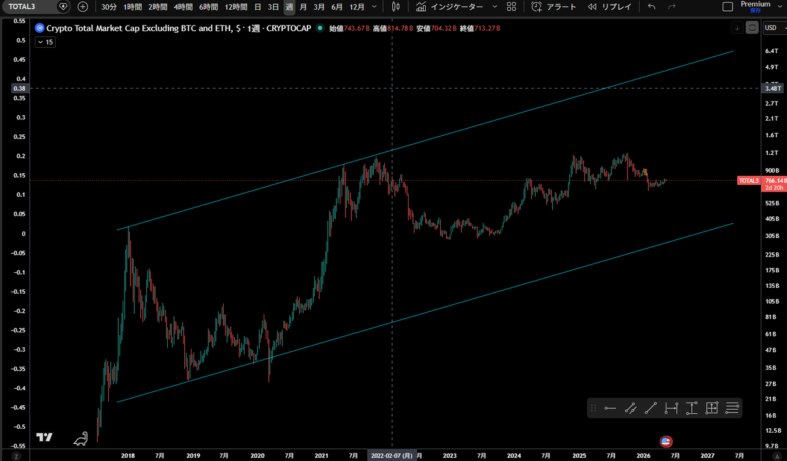This screenshot has width=787, height=461.
Task: Click the diamond icon beside TOTAL3
Action: point(63,7)
